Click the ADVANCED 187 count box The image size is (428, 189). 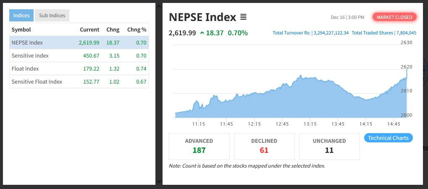click(x=199, y=146)
